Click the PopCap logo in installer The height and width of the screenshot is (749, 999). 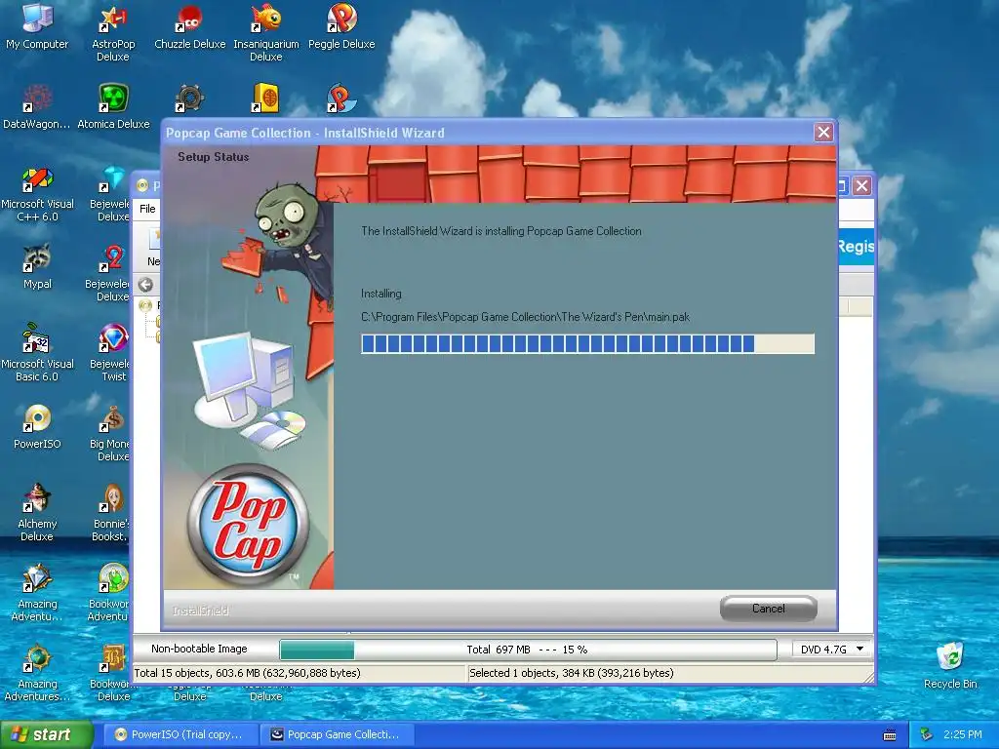tap(249, 526)
